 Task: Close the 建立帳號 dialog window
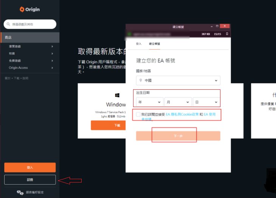(x=225, y=26)
